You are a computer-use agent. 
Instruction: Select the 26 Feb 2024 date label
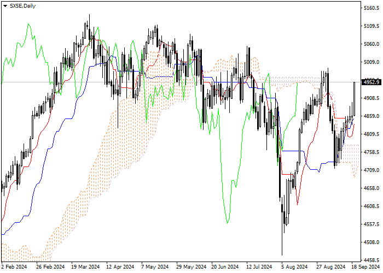coord(50,267)
